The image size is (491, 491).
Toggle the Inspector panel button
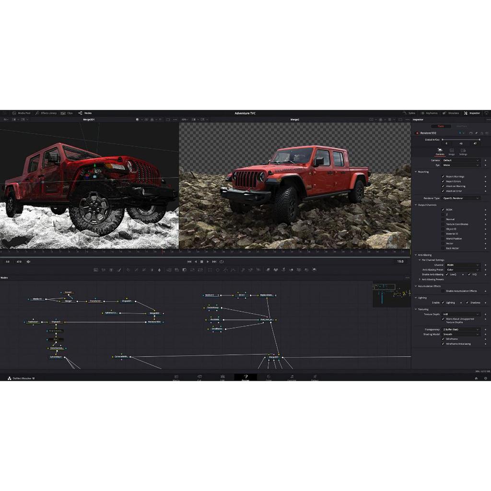pyautogui.click(x=472, y=113)
